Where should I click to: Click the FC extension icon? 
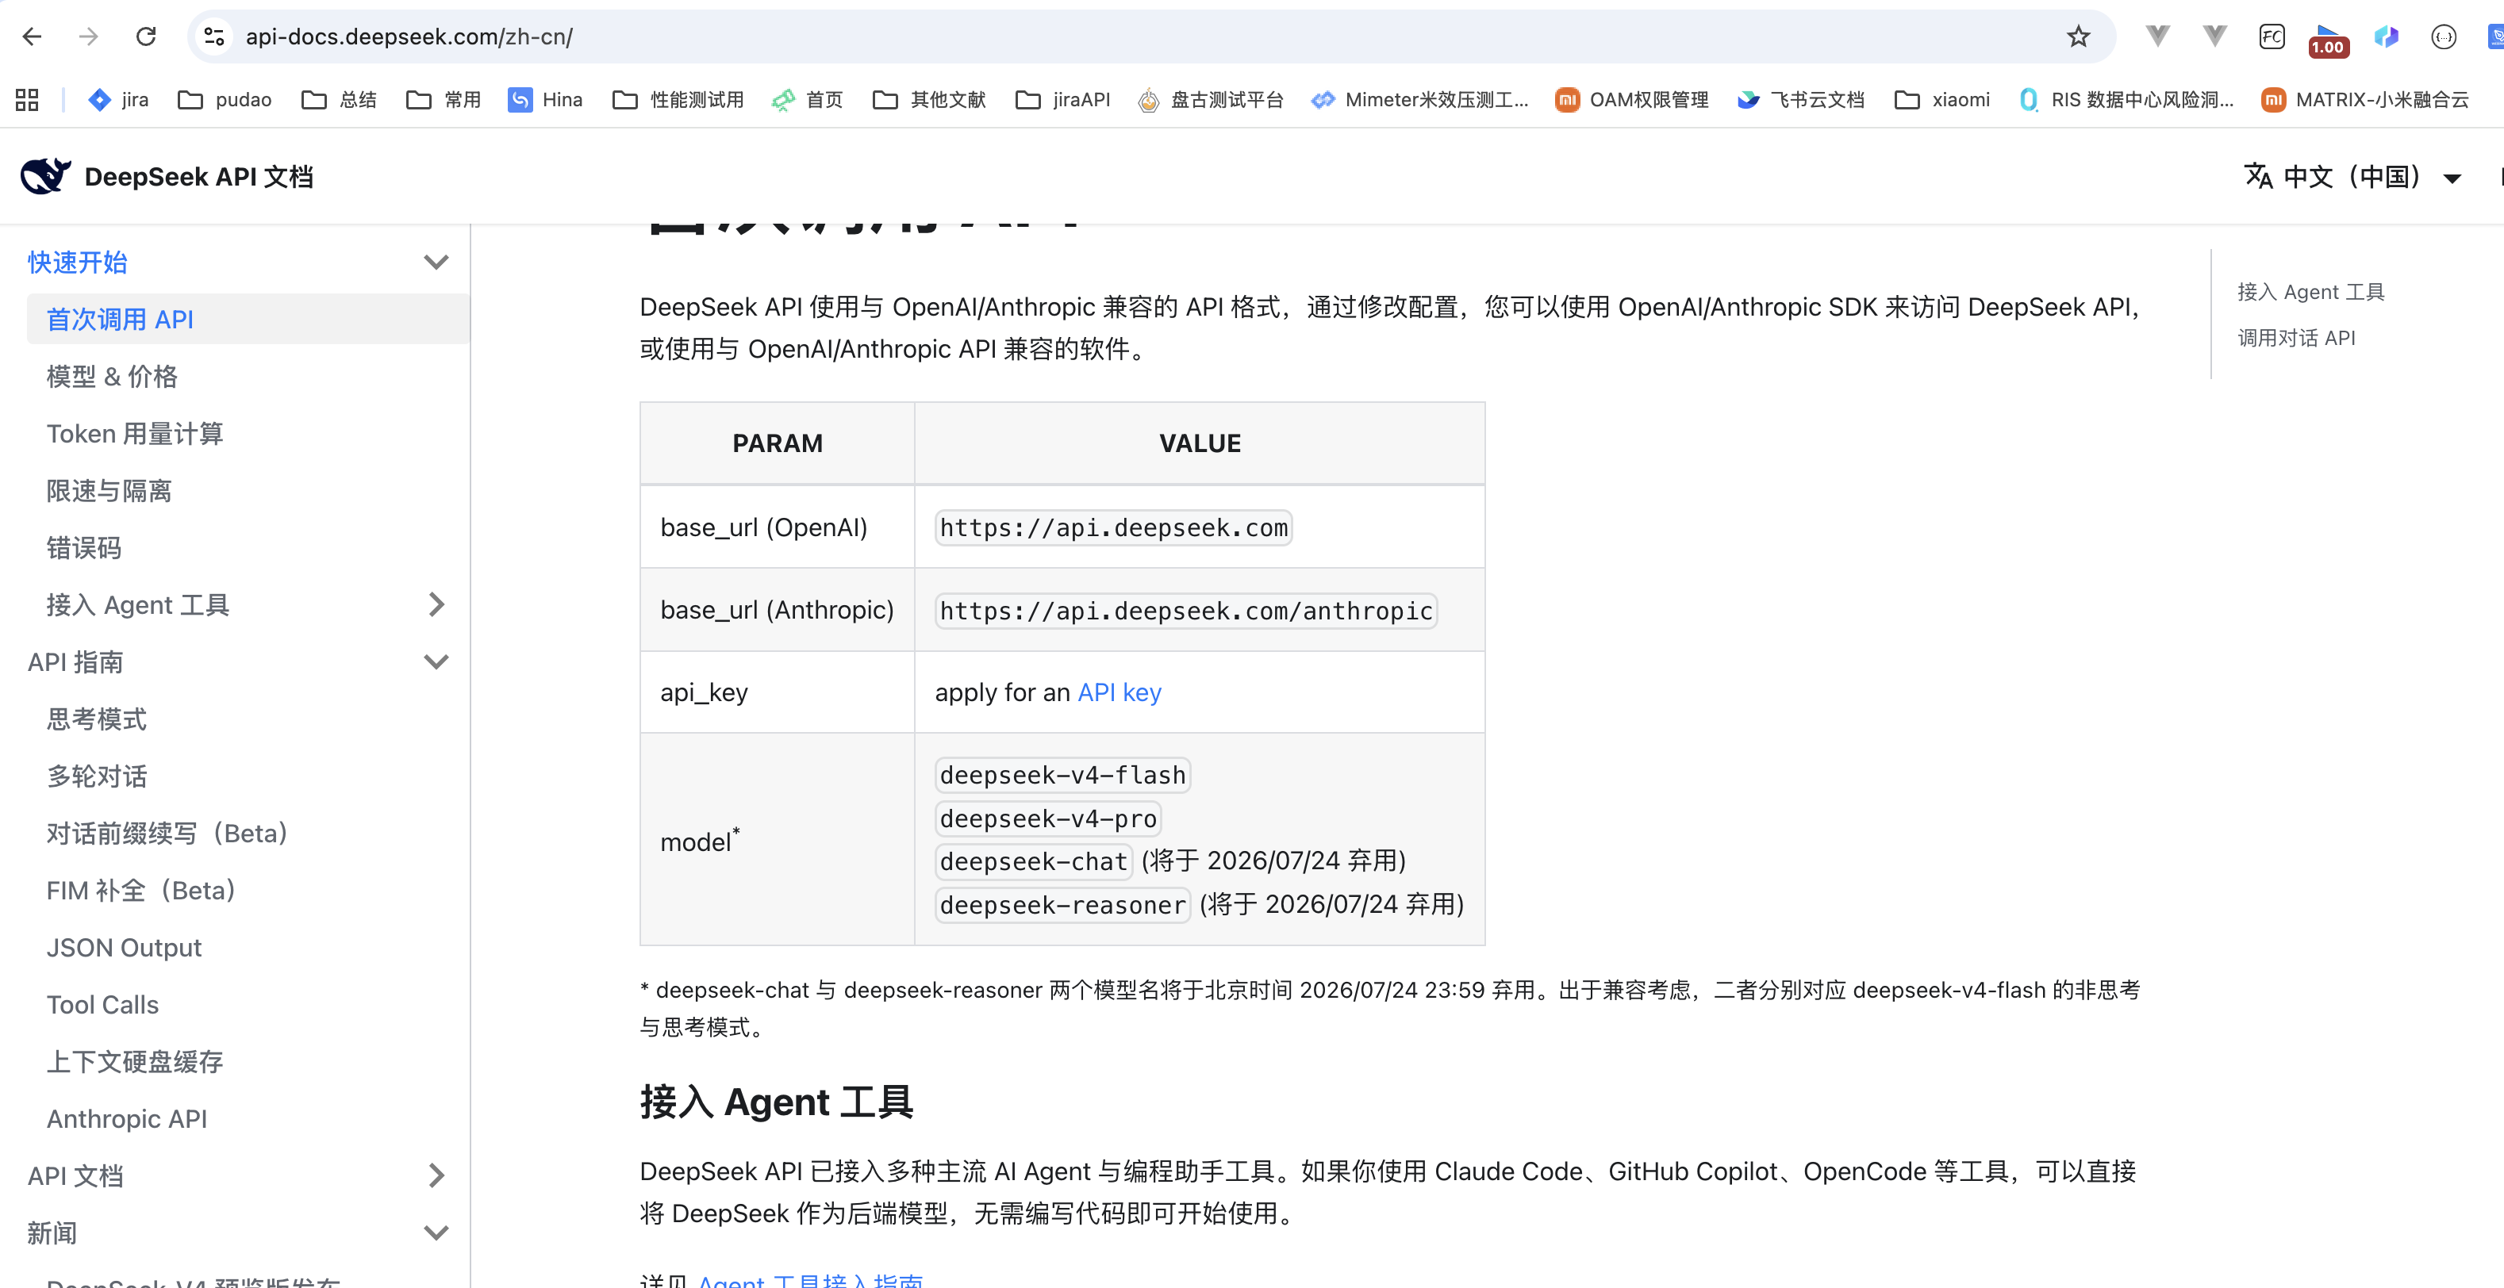click(2272, 37)
